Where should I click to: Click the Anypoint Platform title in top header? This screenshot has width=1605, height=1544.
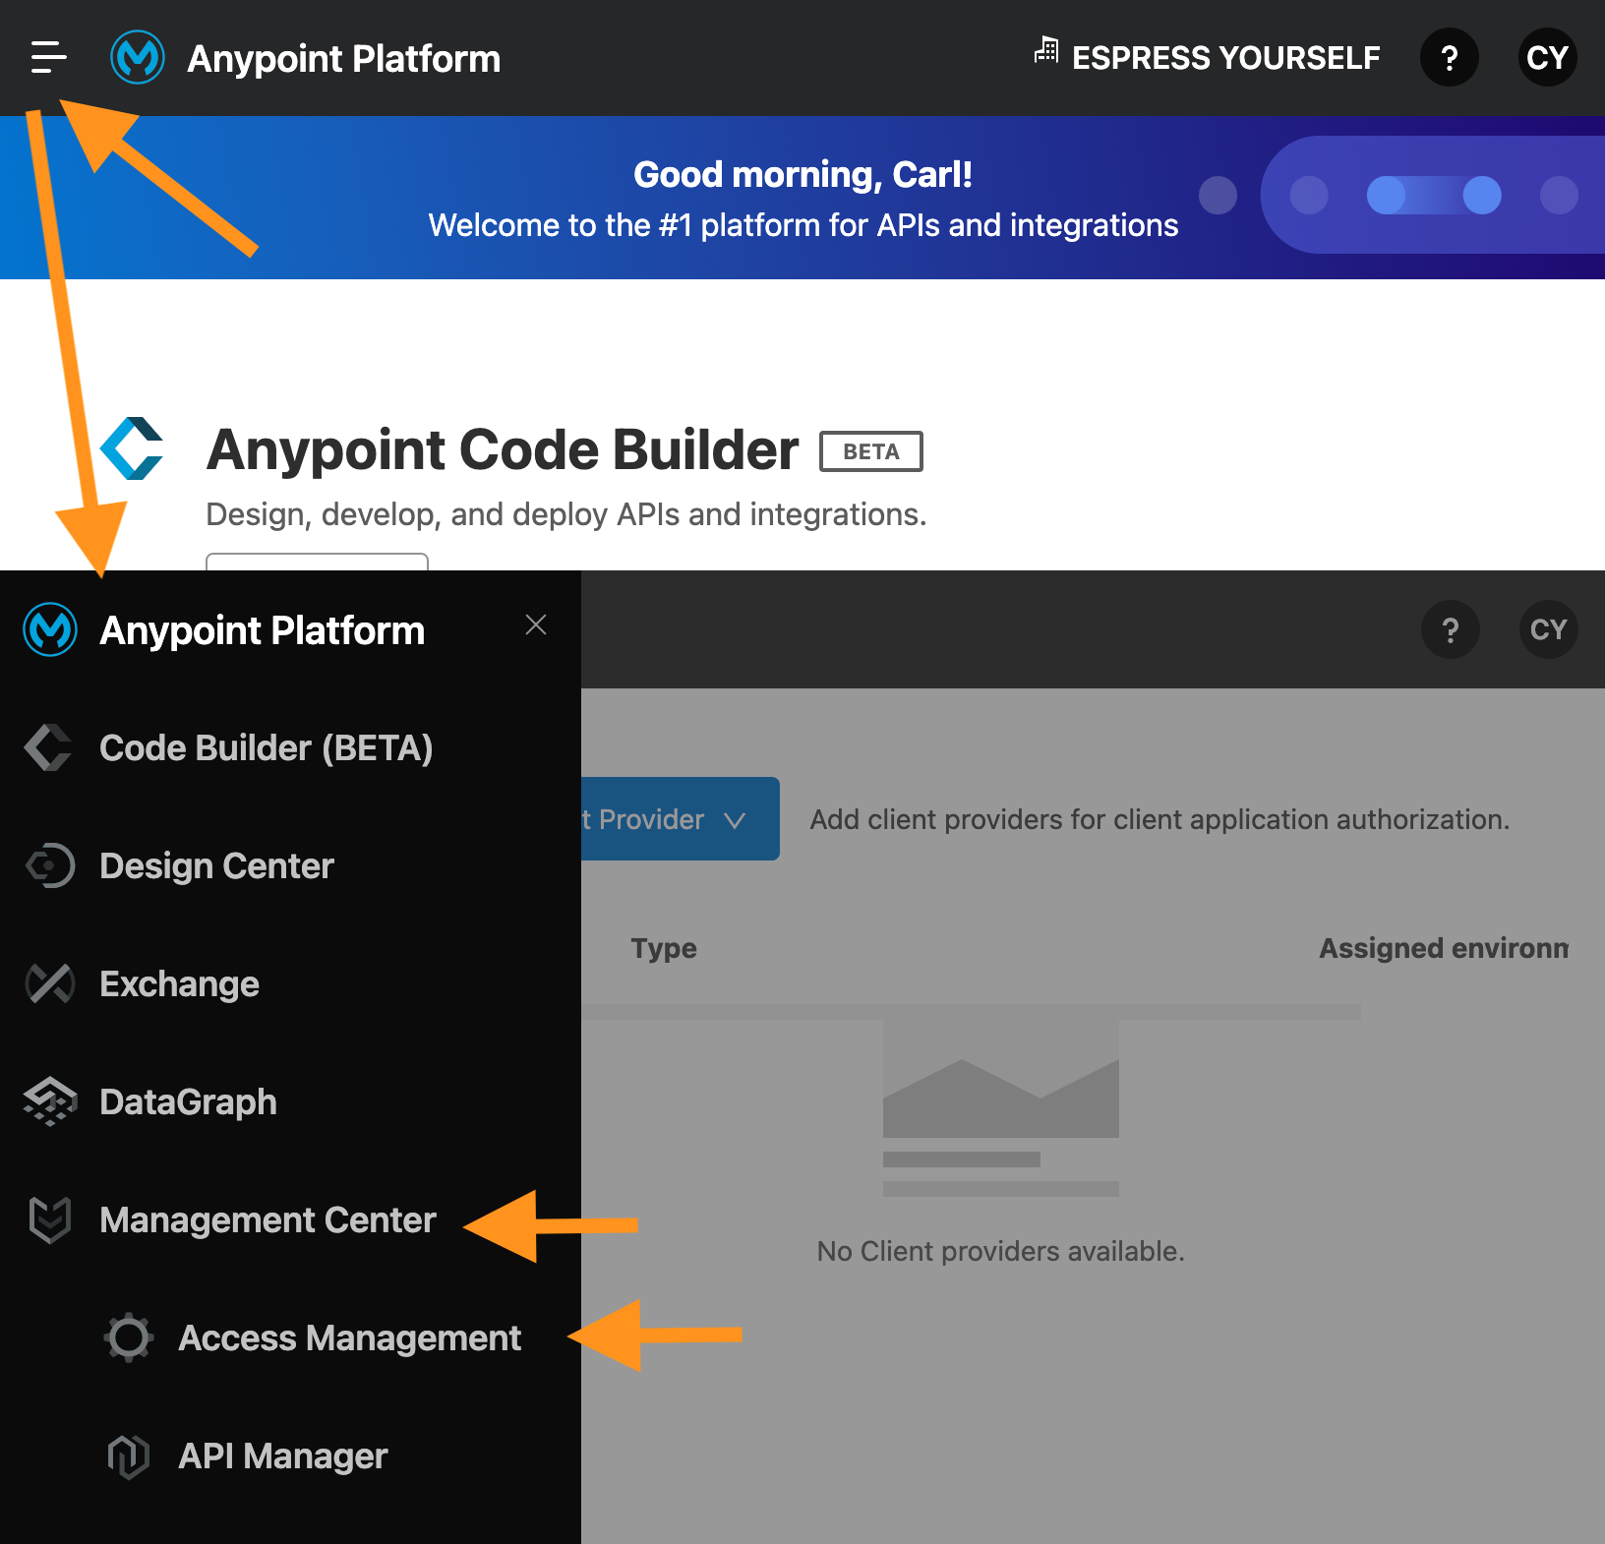(344, 59)
